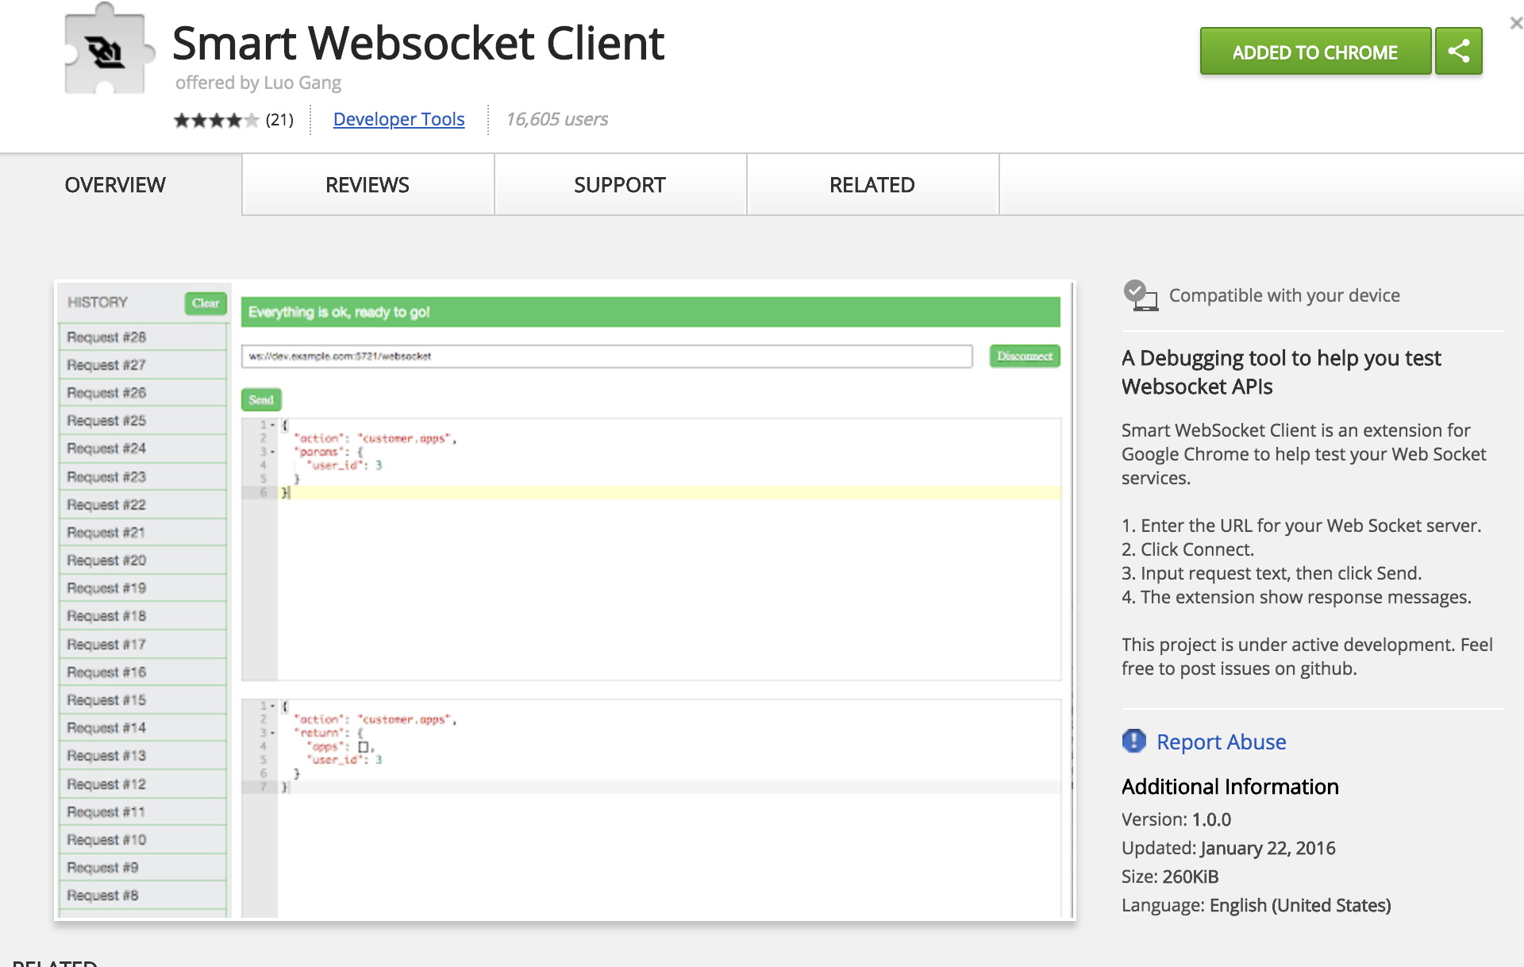This screenshot has width=1524, height=967.
Task: Click the websocket URL field in preview
Action: click(x=606, y=356)
